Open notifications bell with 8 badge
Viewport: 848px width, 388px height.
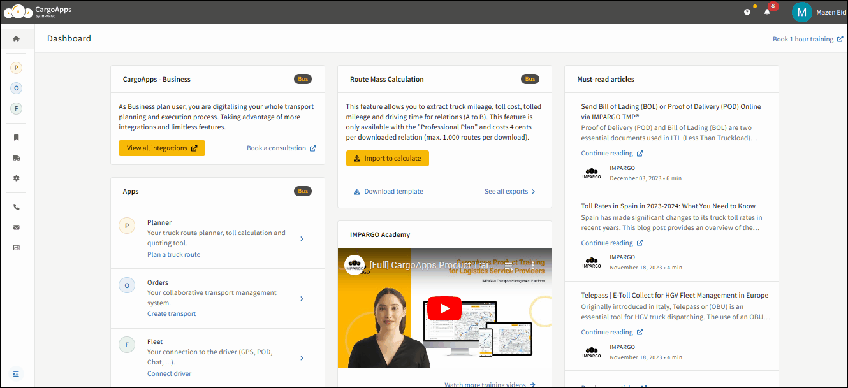[768, 11]
